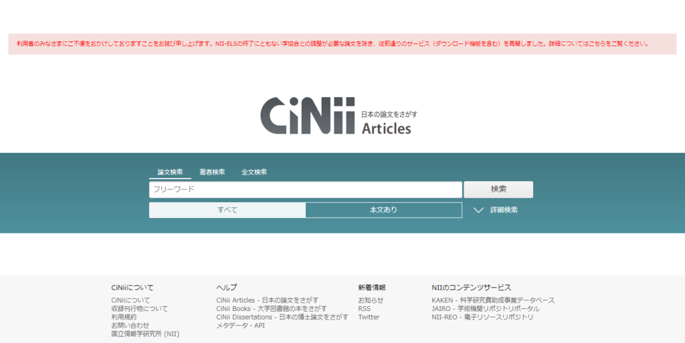The height and width of the screenshot is (343, 685).
Task: Open CiNii Books - 大学図書館の本をさがす link
Action: click(272, 308)
